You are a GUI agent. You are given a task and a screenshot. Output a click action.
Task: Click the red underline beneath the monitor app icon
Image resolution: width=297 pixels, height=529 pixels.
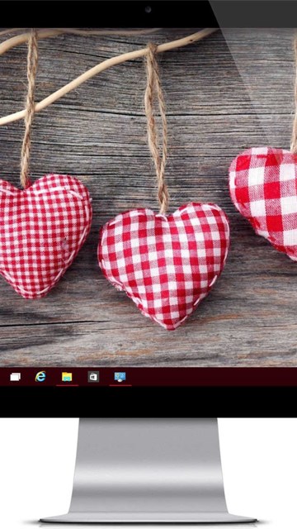click(120, 385)
